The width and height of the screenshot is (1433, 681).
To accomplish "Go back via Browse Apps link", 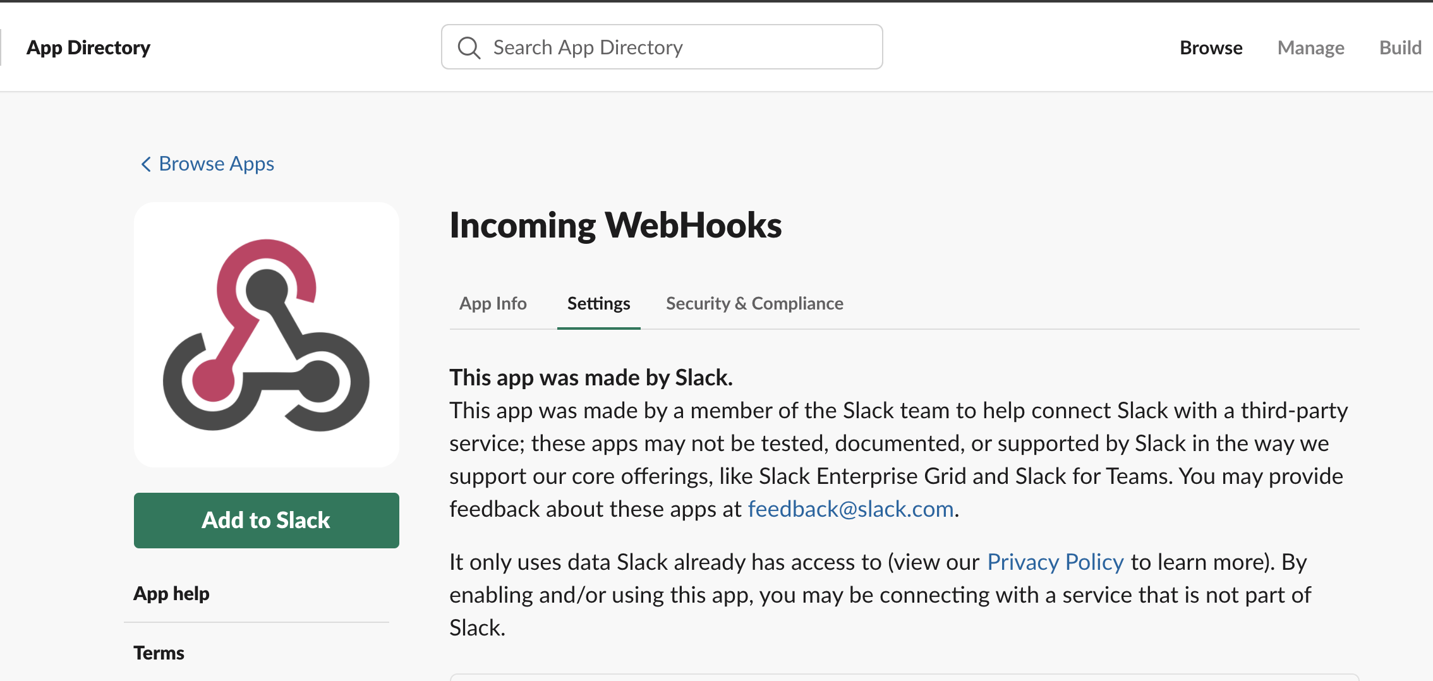I will point(216,164).
